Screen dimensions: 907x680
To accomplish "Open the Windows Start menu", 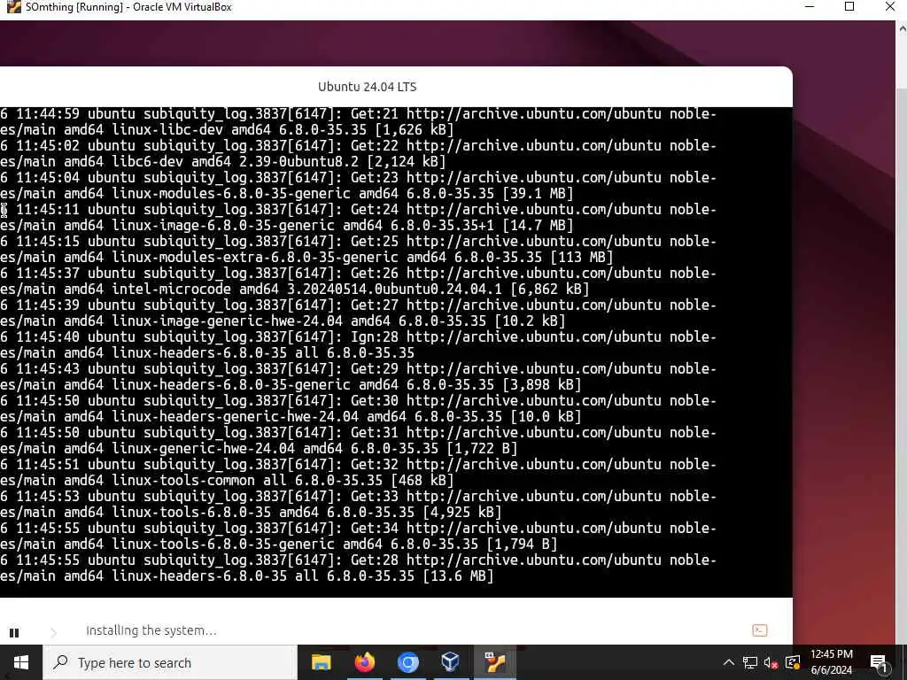I will click(x=21, y=662).
